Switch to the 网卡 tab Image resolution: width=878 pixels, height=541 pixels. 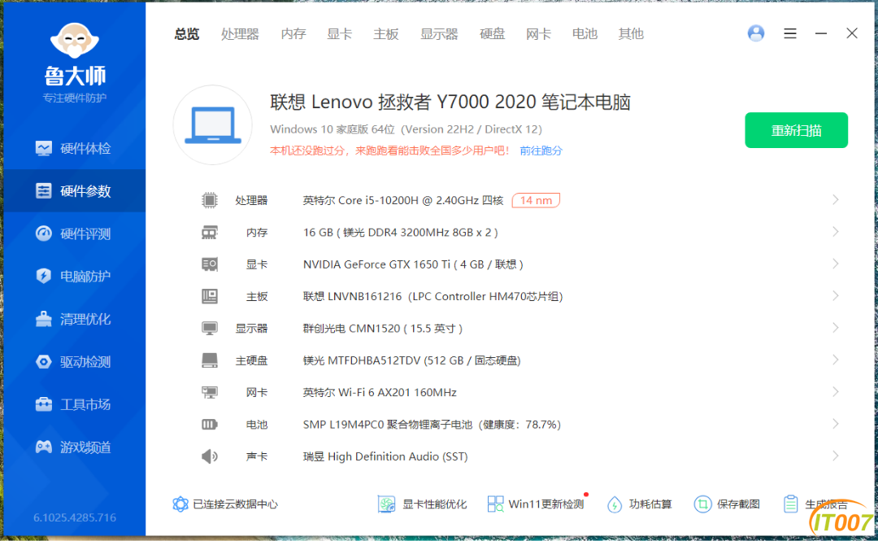(x=539, y=34)
